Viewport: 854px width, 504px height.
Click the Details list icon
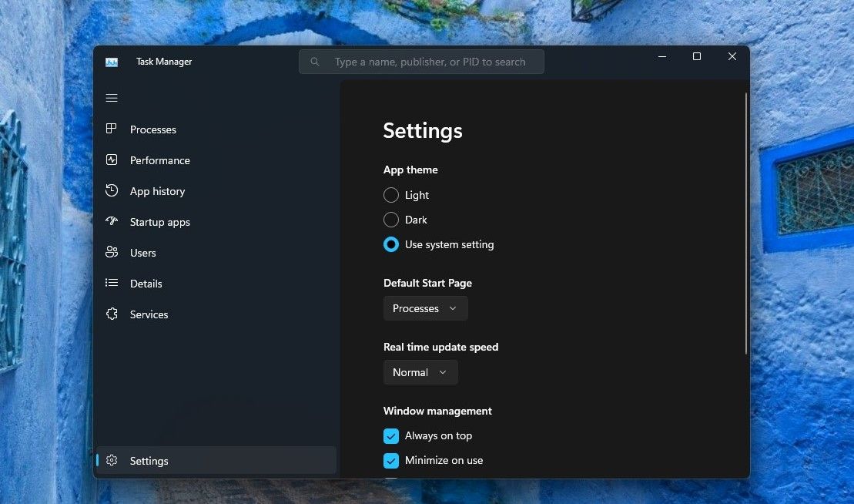pyautogui.click(x=112, y=283)
